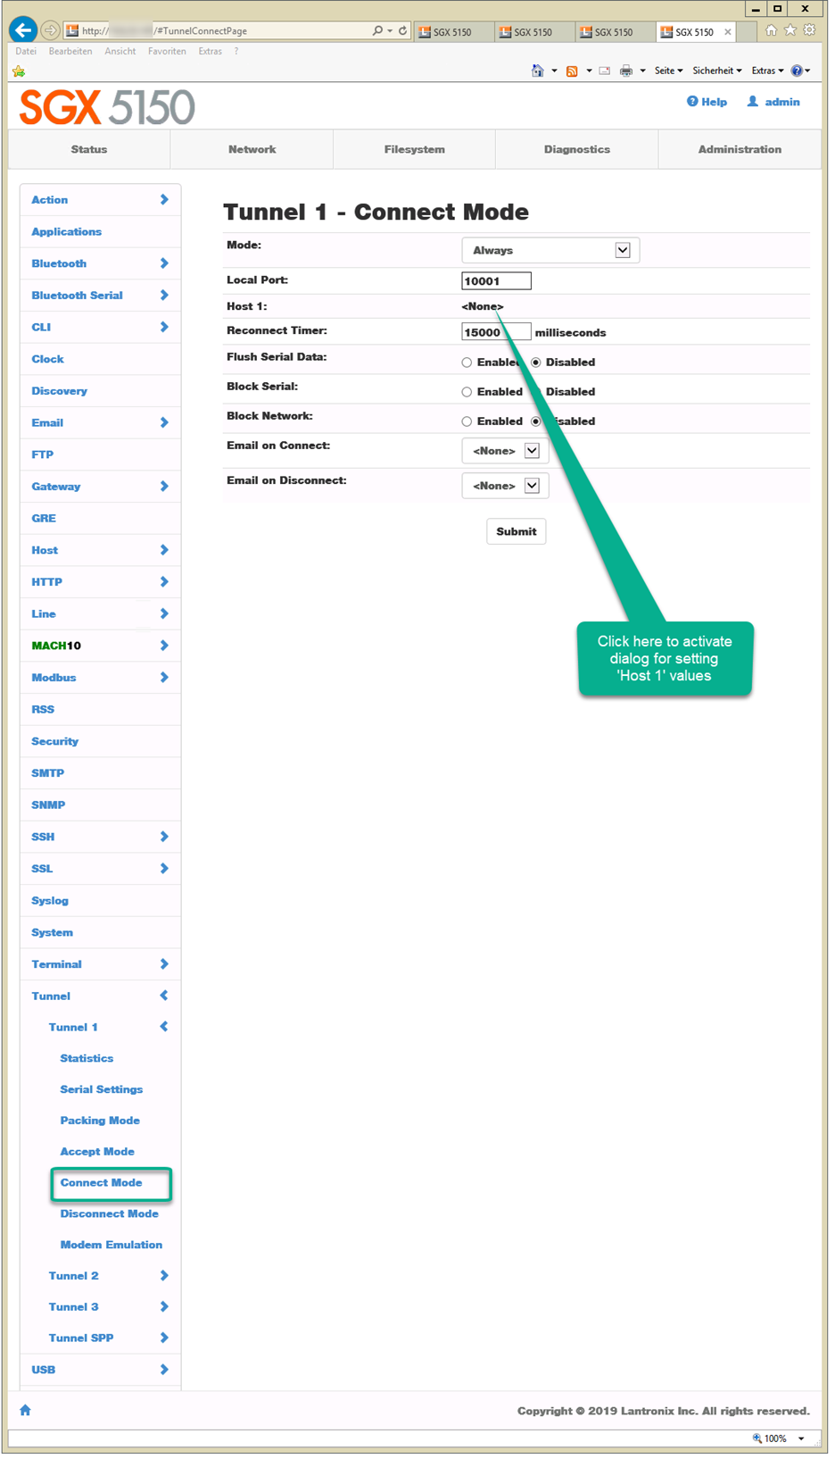Open the Tunnel 1 Statistics link
Image resolution: width=835 pixels, height=1459 pixels.
[x=87, y=1058]
